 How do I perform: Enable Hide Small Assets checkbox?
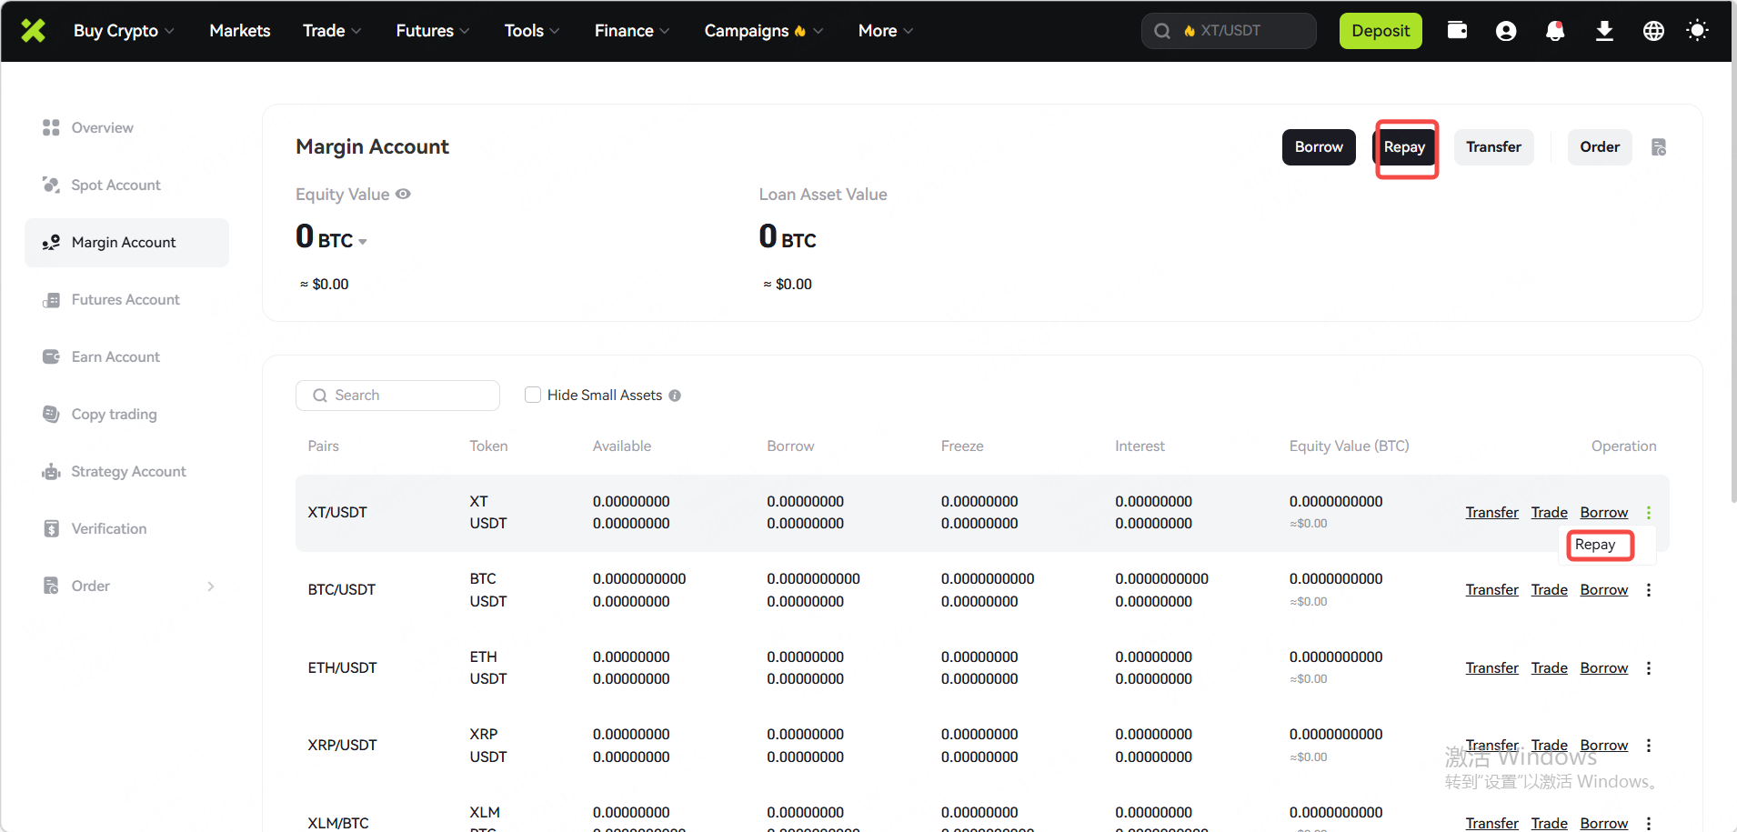coord(533,395)
